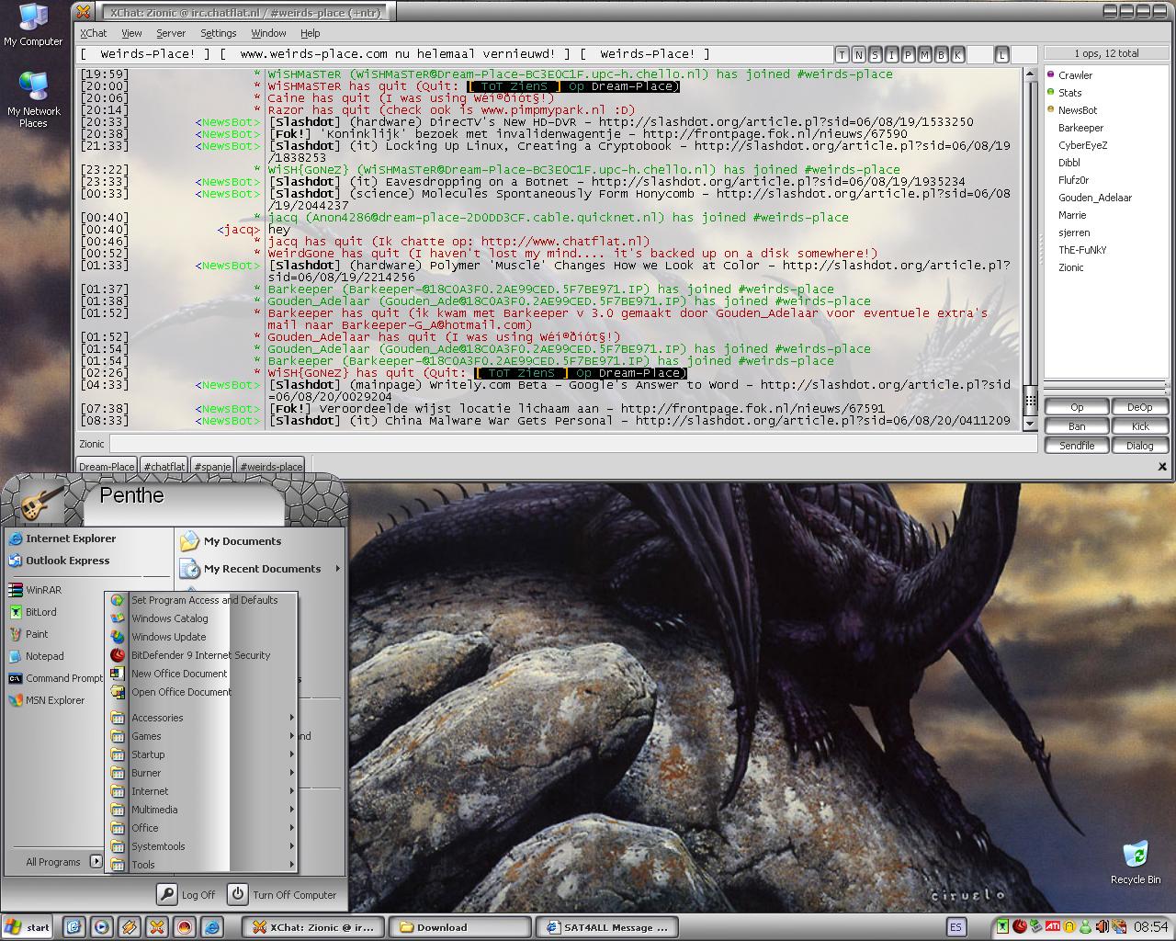Expand the Multimedia program folder
The width and height of the screenshot is (1176, 941).
[202, 810]
